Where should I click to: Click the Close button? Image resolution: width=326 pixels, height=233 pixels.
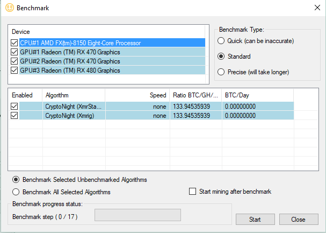point(299,219)
